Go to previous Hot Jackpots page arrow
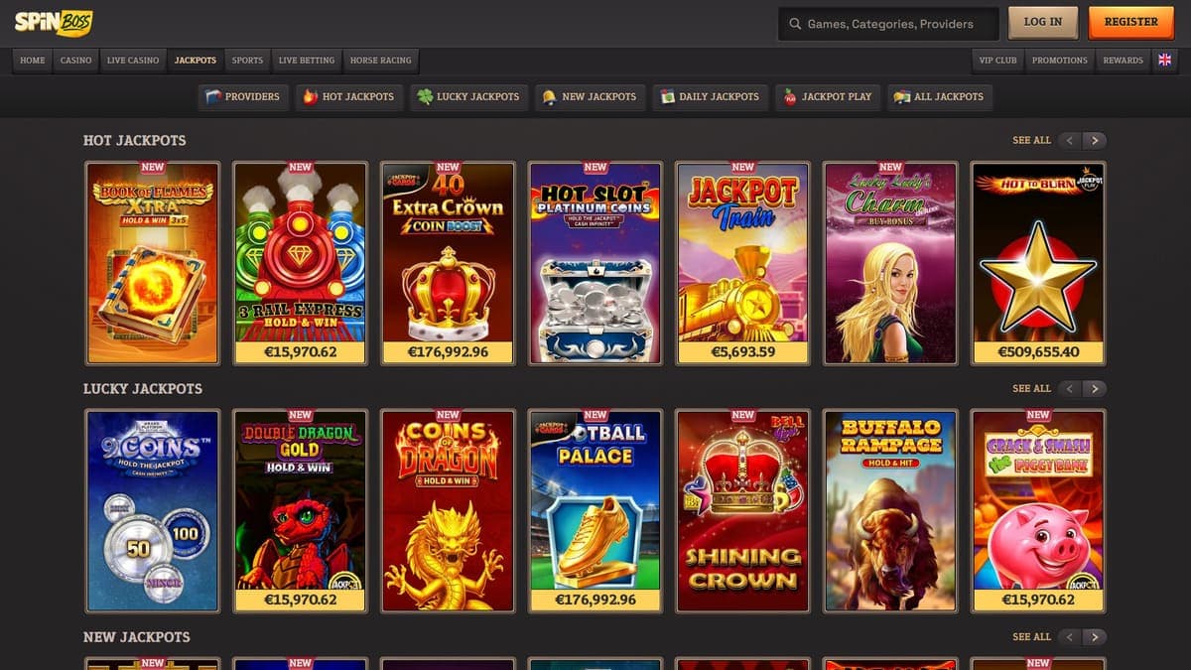The width and height of the screenshot is (1191, 670). pos(1070,140)
